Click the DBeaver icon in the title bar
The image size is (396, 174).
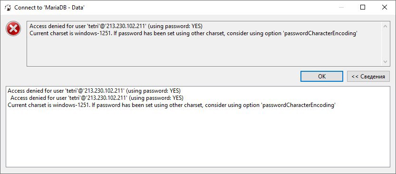pos(8,7)
